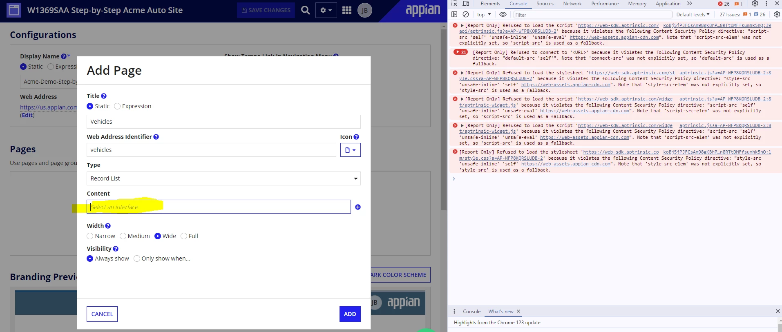Select Always show visibility

click(90, 258)
